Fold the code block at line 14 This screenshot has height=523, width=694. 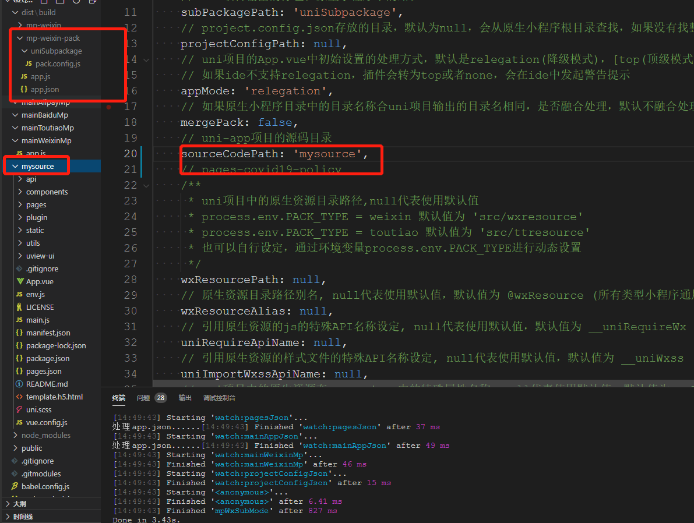pyautogui.click(x=146, y=60)
